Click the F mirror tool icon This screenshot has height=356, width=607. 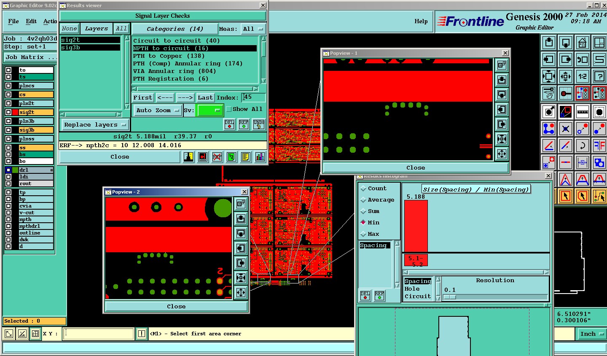(x=599, y=146)
